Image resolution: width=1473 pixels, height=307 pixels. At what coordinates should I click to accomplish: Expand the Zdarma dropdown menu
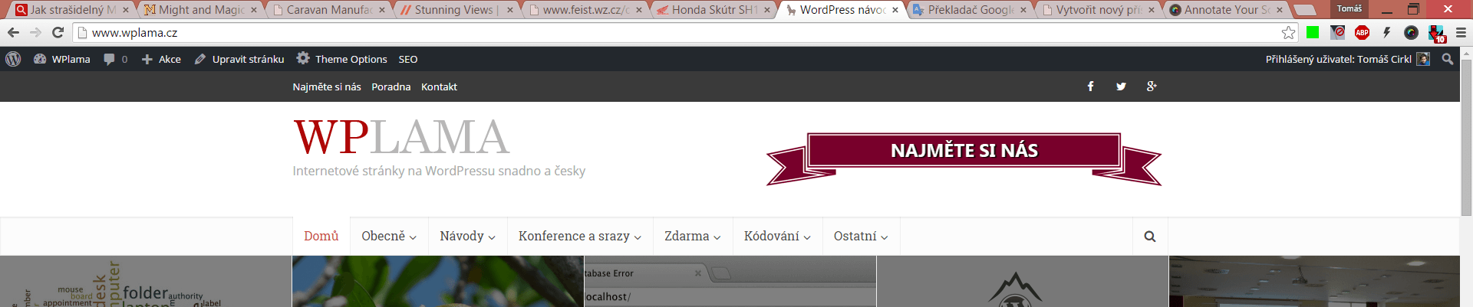click(693, 236)
